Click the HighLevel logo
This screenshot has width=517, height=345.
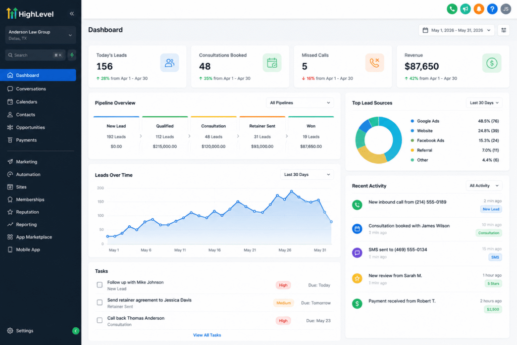click(x=30, y=14)
